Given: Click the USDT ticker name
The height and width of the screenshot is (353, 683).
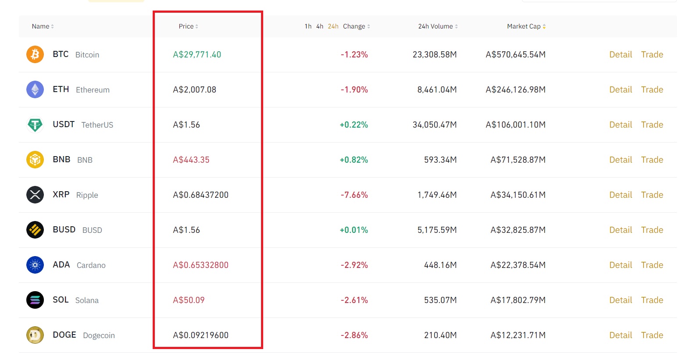Looking at the screenshot, I should [x=64, y=124].
